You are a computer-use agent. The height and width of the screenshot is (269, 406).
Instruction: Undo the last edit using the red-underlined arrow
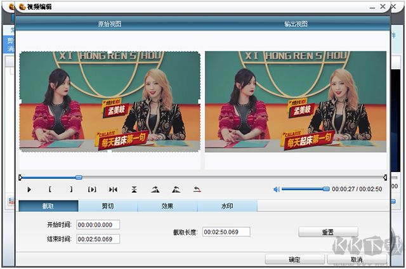(197, 190)
